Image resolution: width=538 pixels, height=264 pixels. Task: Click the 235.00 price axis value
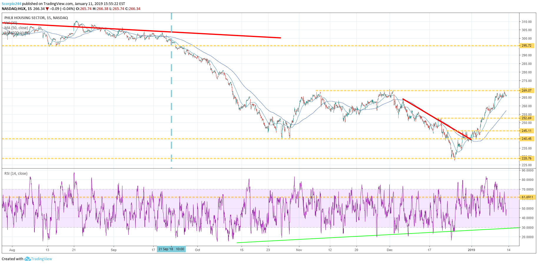click(x=527, y=148)
